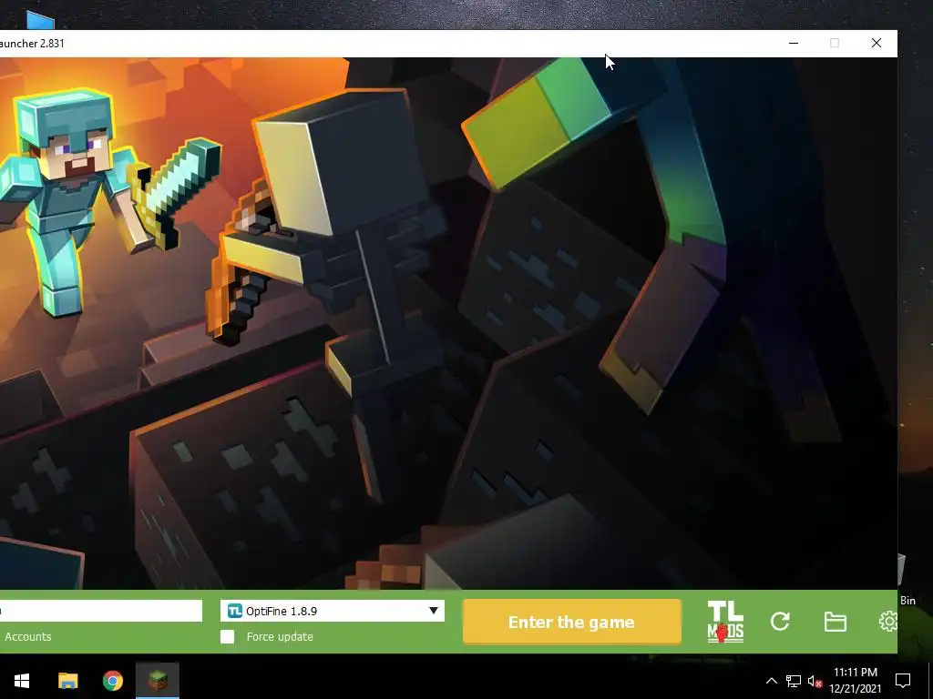Viewport: 933px width, 699px height.
Task: Click the TL icon in version dropdown
Action: coord(235,611)
